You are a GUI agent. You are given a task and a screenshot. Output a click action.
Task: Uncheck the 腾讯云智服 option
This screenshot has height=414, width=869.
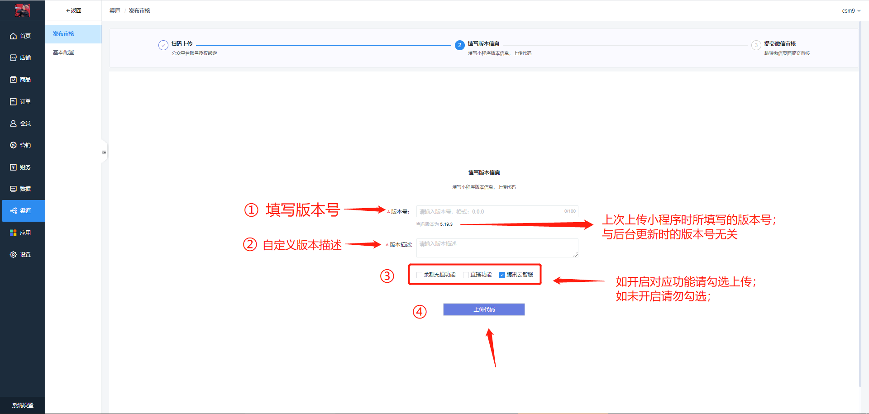click(502, 274)
